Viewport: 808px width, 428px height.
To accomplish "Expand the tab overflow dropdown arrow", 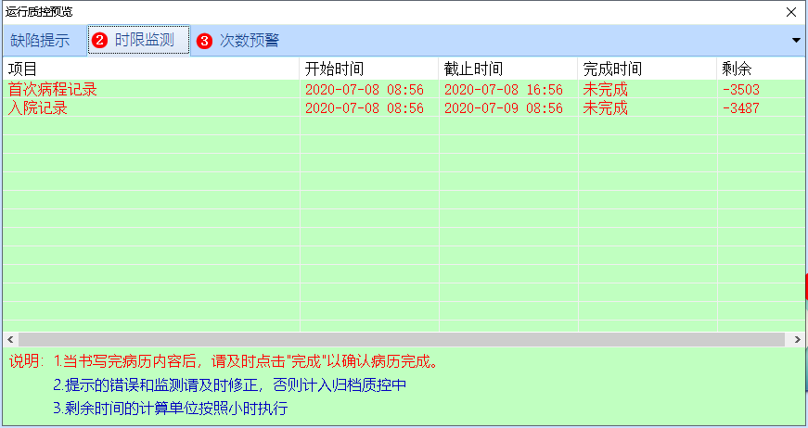I will click(x=796, y=40).
